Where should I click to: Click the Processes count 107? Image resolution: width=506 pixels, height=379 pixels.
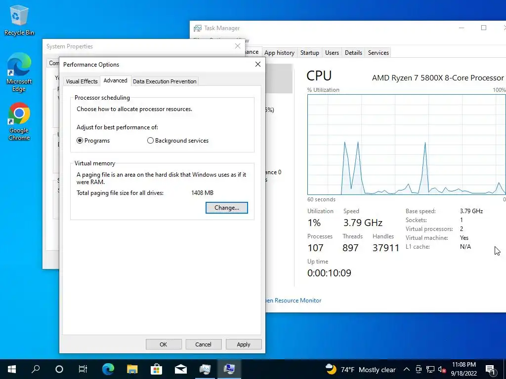tap(315, 248)
